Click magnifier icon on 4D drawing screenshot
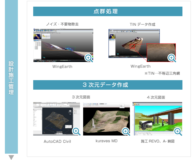The width and height of the screenshot is (196, 160). pos(178,132)
